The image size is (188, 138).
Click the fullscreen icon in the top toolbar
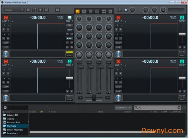(x=34, y=10)
